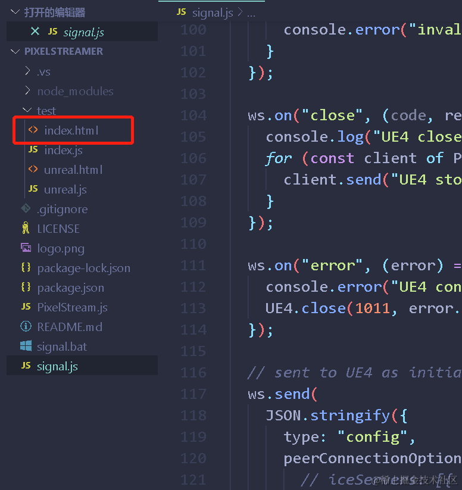Open PixelStream.js file
This screenshot has width=462, height=490.
[x=72, y=307]
